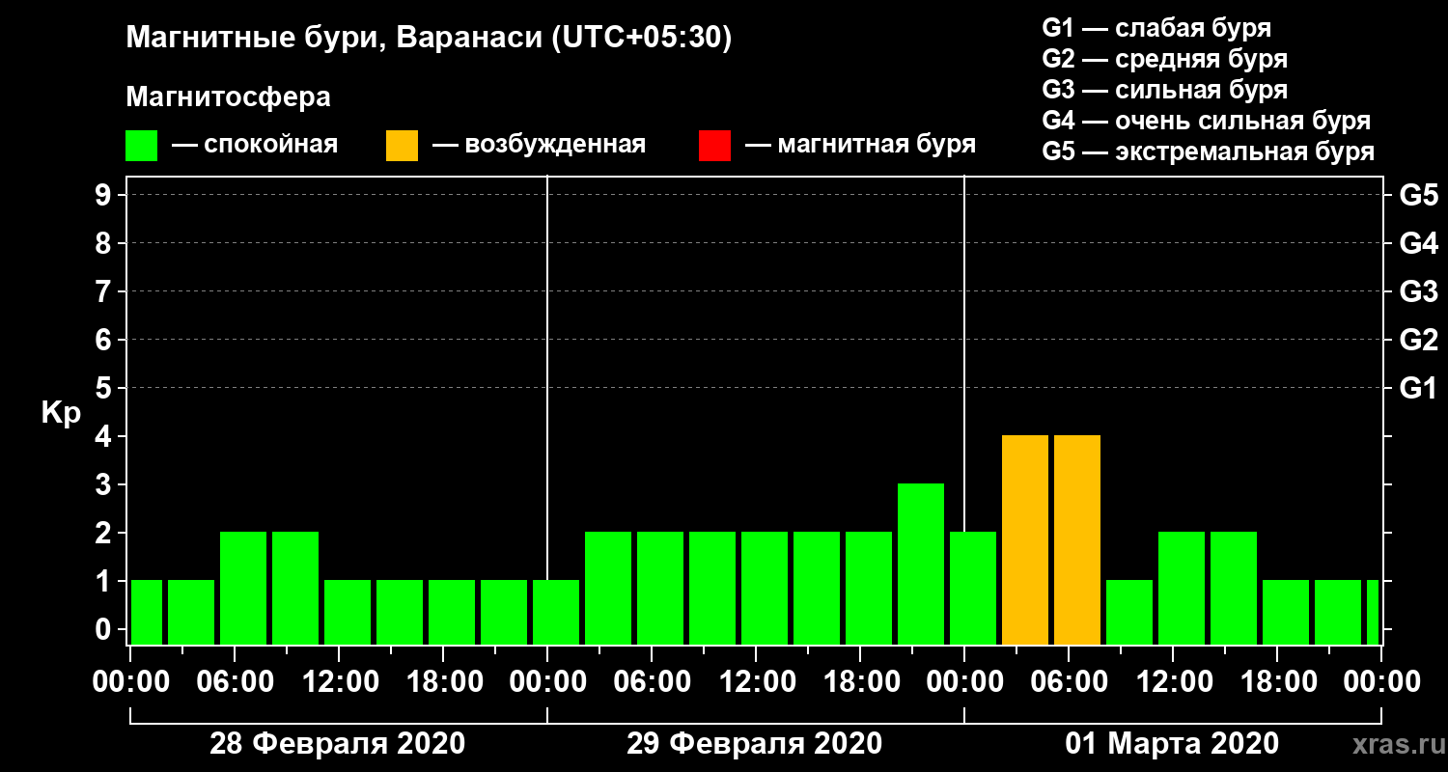The width and height of the screenshot is (1448, 772).
Task: Click the red 'магнитная буря' legend swatch
Action: click(714, 146)
